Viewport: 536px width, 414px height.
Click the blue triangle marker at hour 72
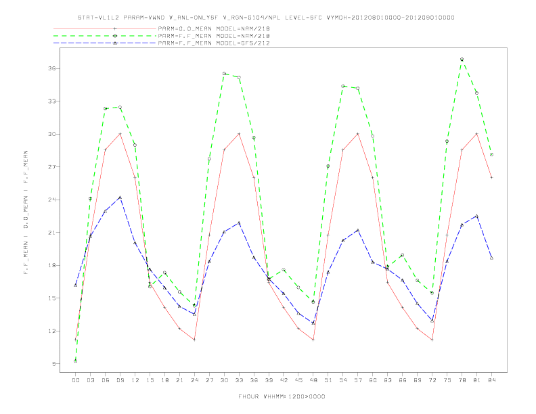432,321
